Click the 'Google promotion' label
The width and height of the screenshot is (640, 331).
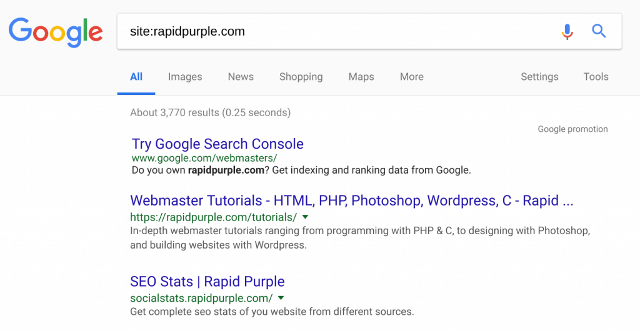[572, 129]
